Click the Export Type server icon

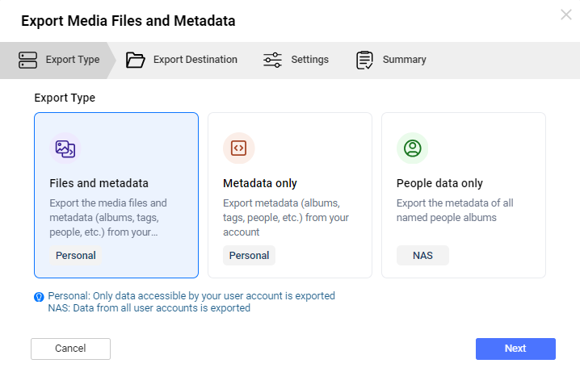tap(27, 60)
